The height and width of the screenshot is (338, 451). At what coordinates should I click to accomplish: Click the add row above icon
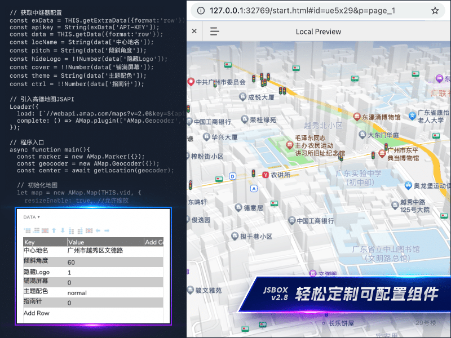(27, 230)
